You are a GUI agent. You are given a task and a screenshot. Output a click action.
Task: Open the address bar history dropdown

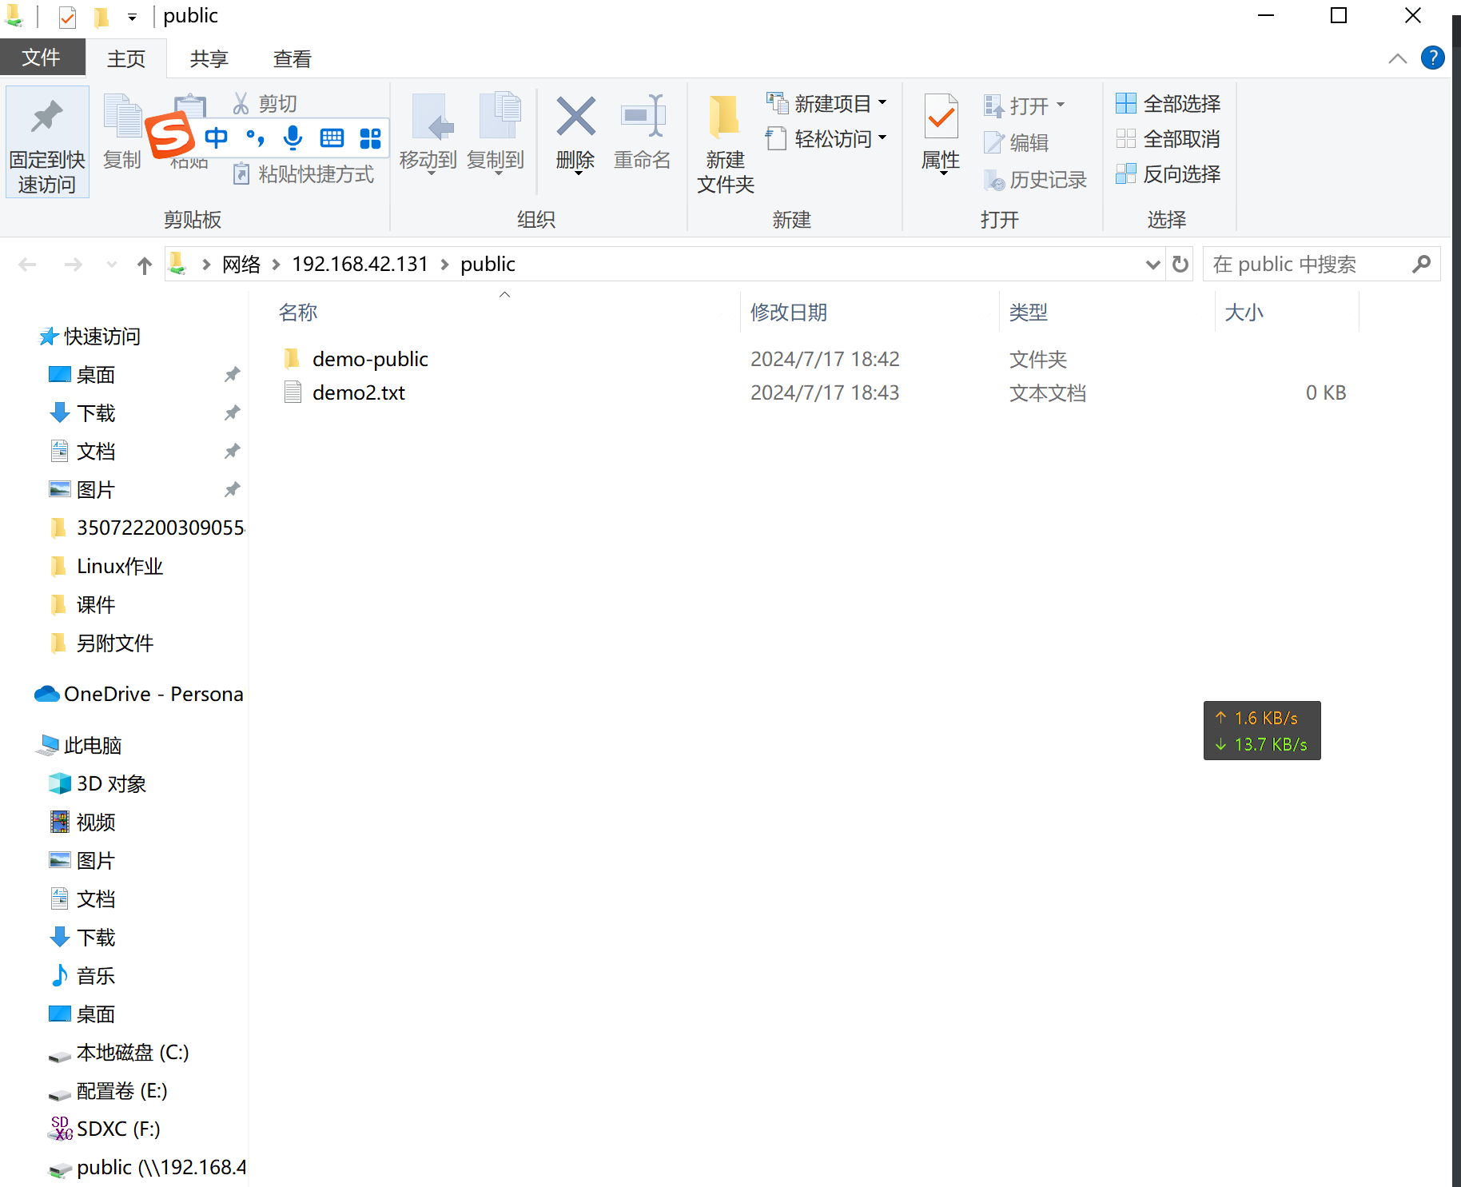pos(1152,264)
